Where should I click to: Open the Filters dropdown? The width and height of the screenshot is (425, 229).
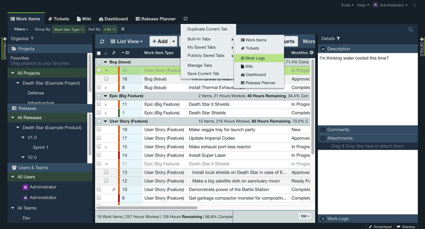(x=21, y=29)
